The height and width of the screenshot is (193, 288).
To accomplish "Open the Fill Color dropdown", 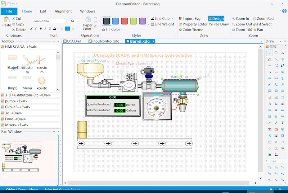I will (x=112, y=29).
